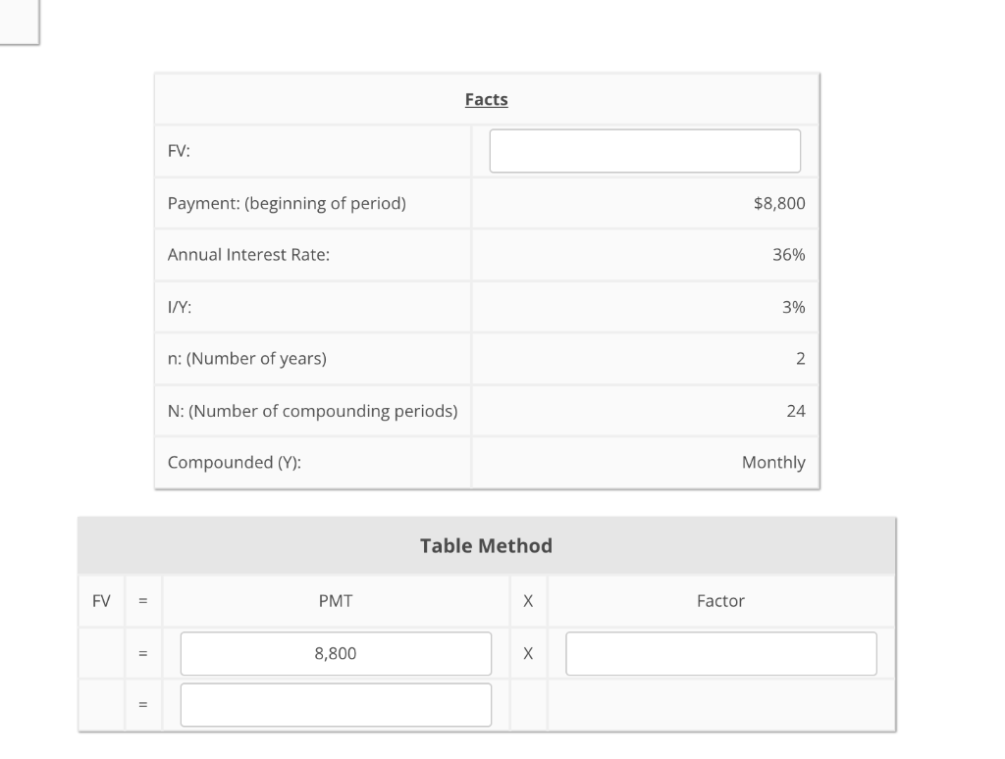Select the Compounded (Y) row
The height and width of the screenshot is (759, 1005).
coord(236,462)
